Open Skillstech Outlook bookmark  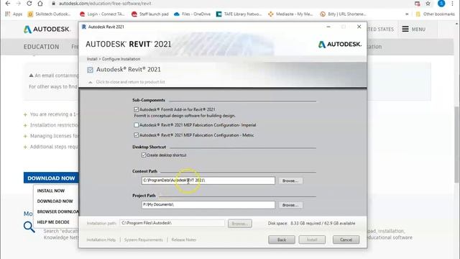point(49,14)
